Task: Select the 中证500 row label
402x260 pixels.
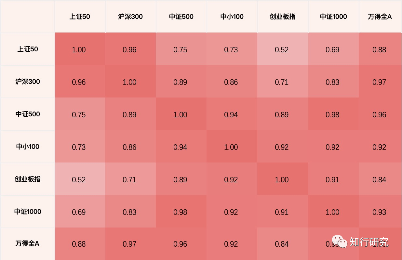Action: [x=28, y=114]
